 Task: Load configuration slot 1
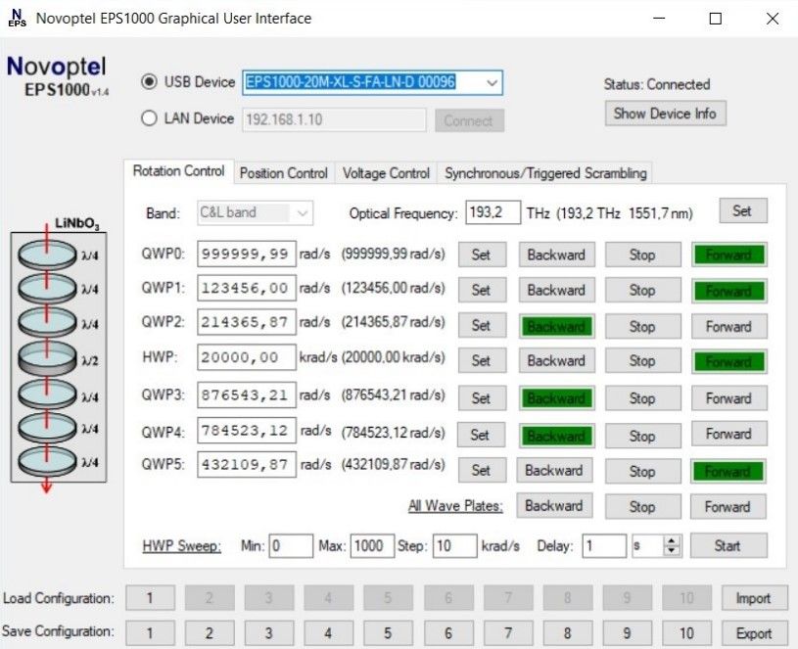150,598
